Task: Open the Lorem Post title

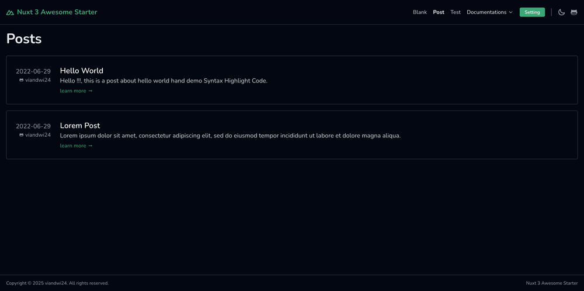Action: point(80,126)
